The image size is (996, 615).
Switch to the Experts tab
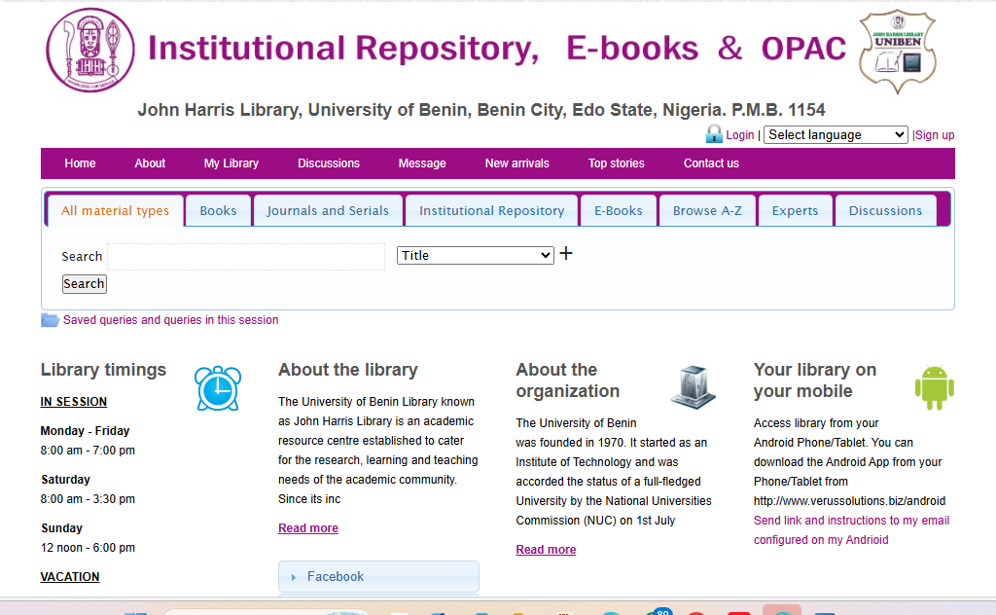coord(795,210)
